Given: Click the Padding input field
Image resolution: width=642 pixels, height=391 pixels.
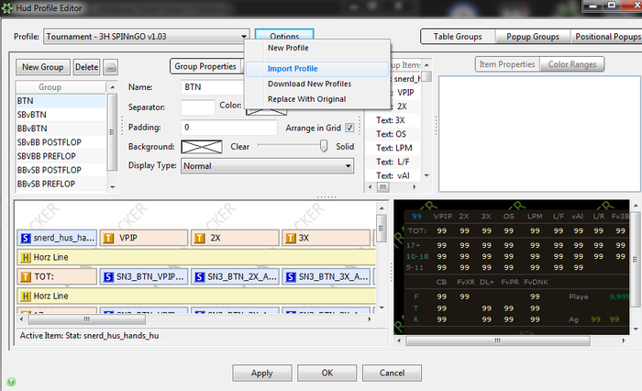Looking at the screenshot, I should point(229,128).
